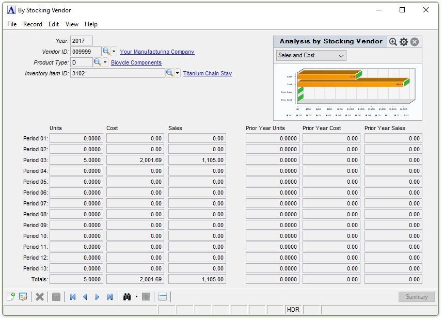Go to the first record
Screen dimensions: 443x320
click(73, 297)
